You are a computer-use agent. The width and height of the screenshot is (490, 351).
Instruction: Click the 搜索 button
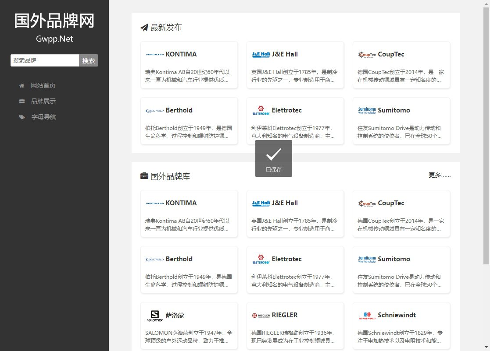[89, 60]
